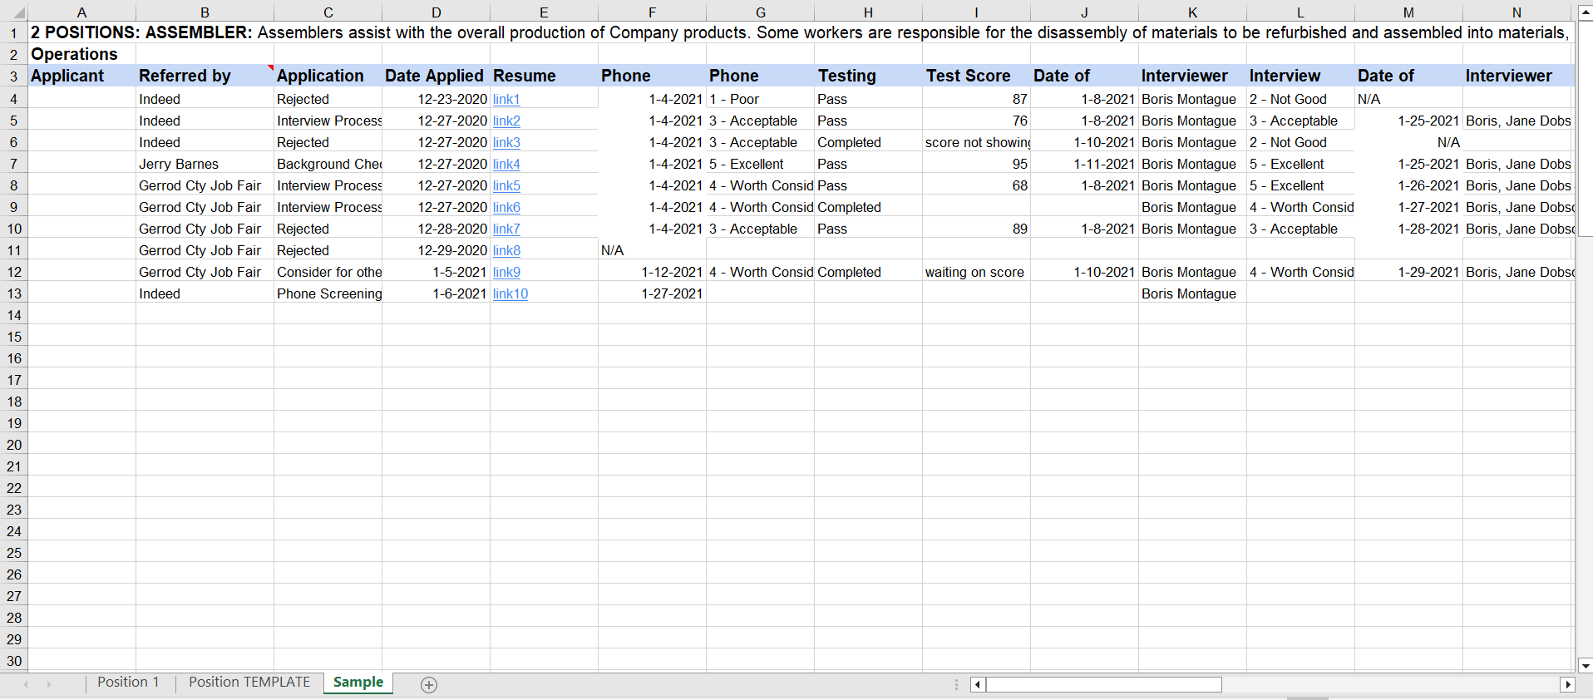1593x700 pixels.
Task: Select column E header
Action: pos(544,12)
